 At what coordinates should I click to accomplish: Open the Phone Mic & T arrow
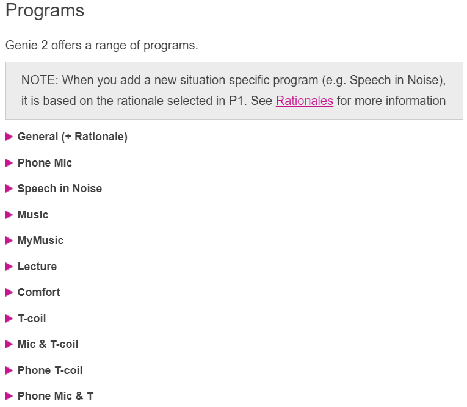point(9,396)
